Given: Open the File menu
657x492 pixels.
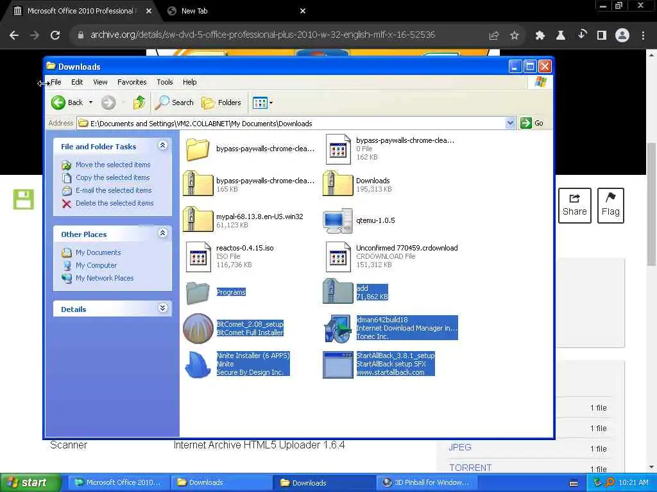Looking at the screenshot, I should (x=56, y=82).
